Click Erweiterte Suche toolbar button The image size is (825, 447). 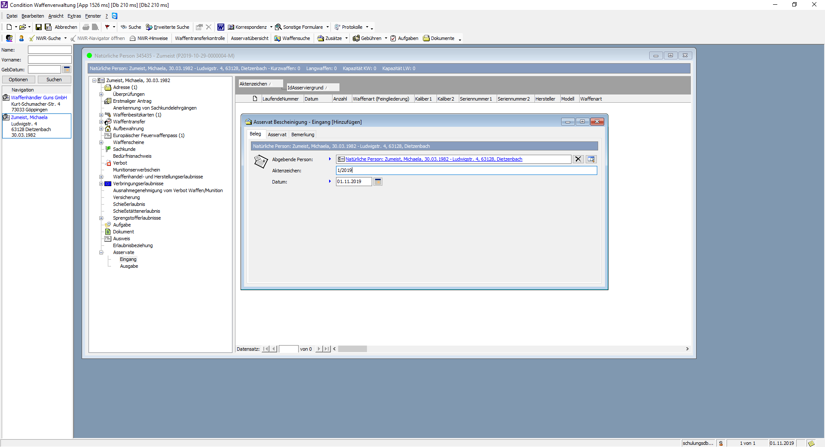pyautogui.click(x=168, y=27)
